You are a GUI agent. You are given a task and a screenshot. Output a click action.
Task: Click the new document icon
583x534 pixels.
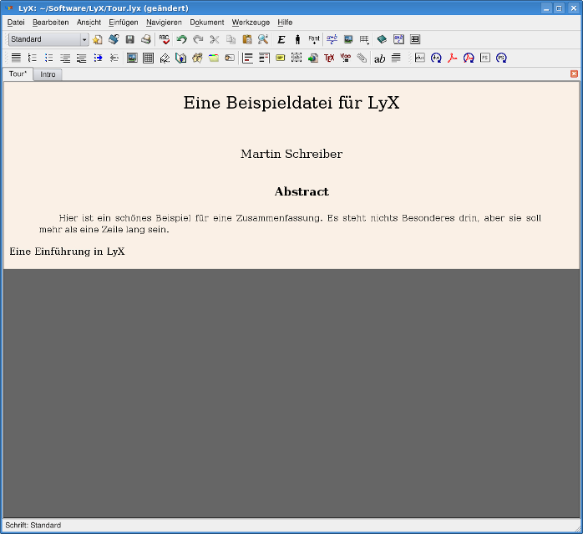(98, 39)
